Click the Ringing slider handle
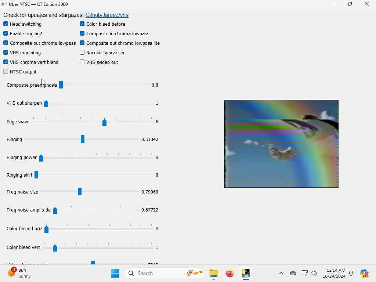Screen dimensions: 376x282 point(83,139)
